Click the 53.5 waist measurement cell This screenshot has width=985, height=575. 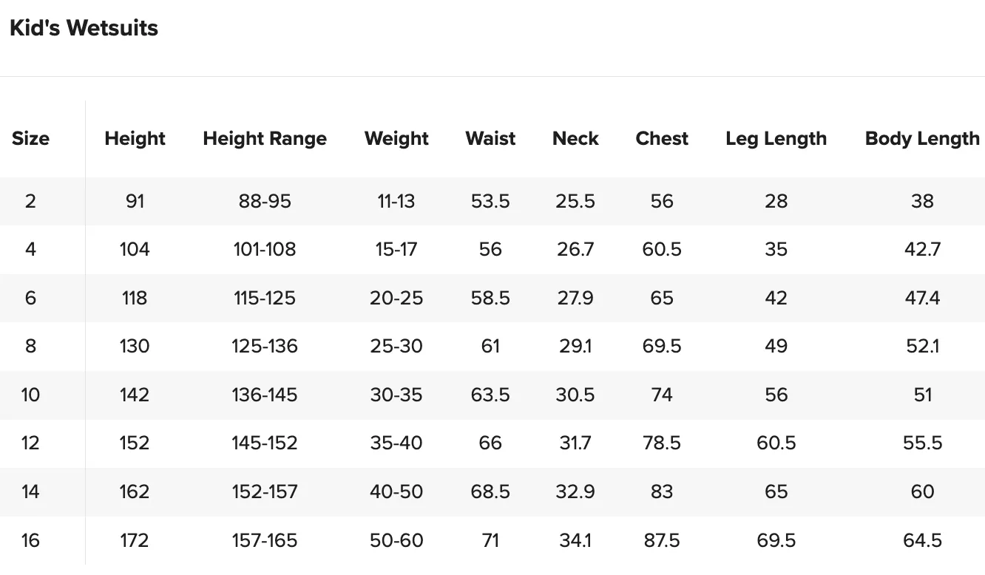point(490,201)
